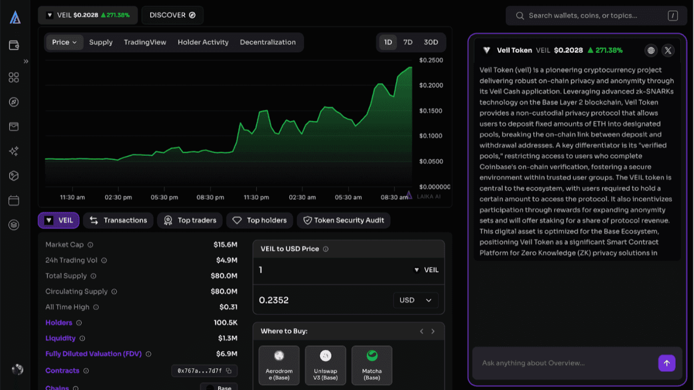Image resolution: width=694 pixels, height=390 pixels.
Task: Click the slash shortcut icon in search bar
Action: [x=673, y=16]
